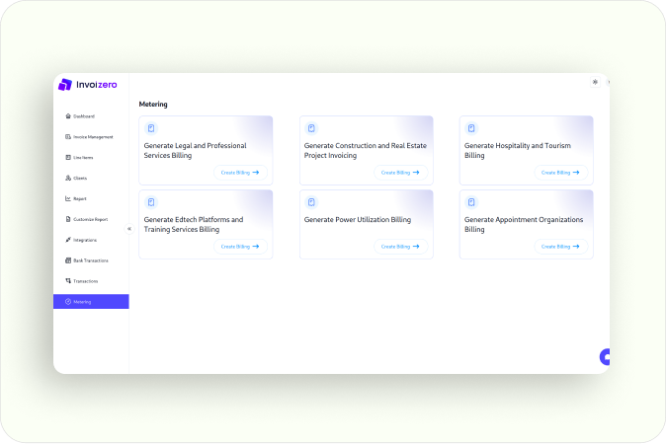Click the Power Utilization card icon
Screen dimensions: 666x444
pyautogui.click(x=311, y=202)
